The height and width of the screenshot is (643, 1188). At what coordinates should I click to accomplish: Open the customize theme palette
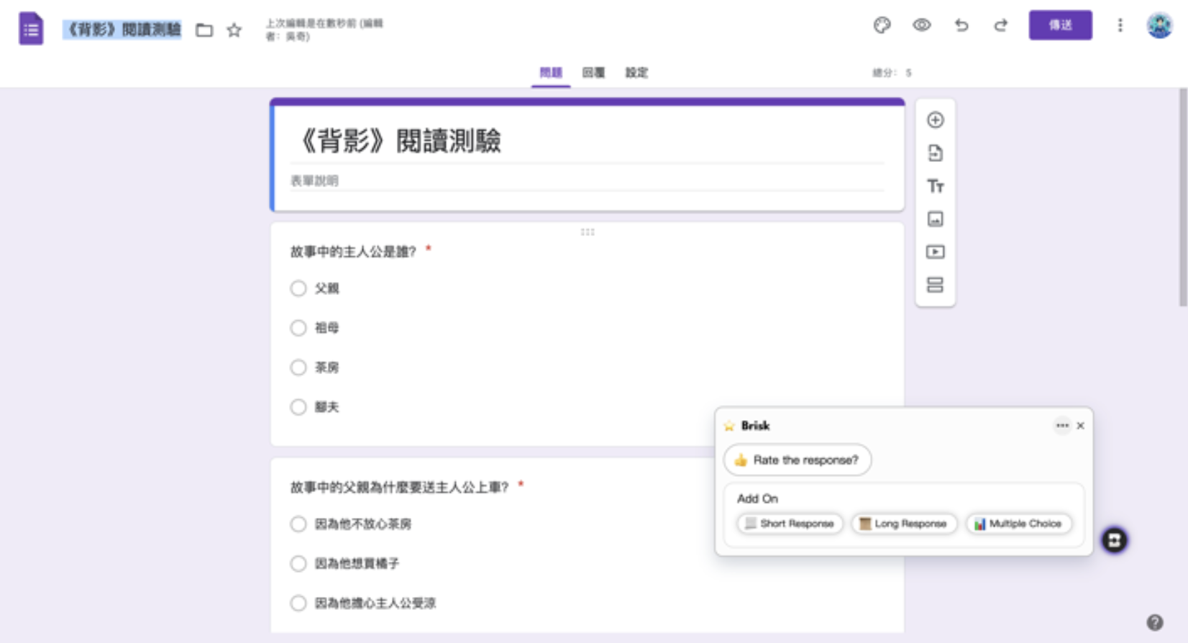(882, 25)
